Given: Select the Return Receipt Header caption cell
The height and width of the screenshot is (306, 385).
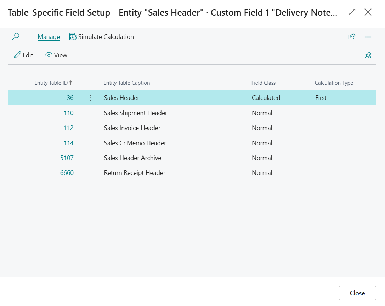Looking at the screenshot, I should point(135,173).
